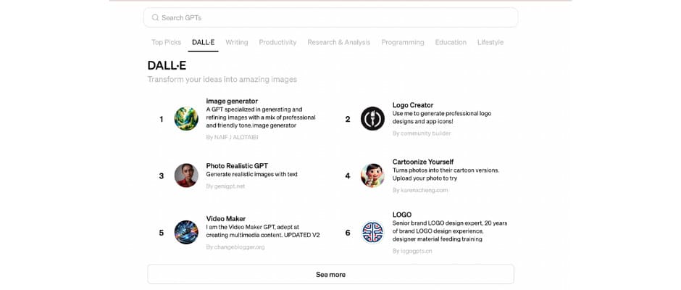Viewport: 681px width, 290px height.
Task: Open the 'LOGO' title link
Action: [x=402, y=215]
